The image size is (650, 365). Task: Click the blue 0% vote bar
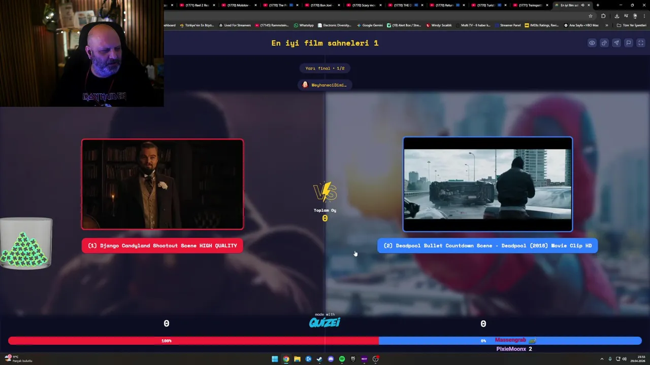pos(510,341)
